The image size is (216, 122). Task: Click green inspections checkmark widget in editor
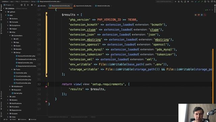[x=207, y=10]
